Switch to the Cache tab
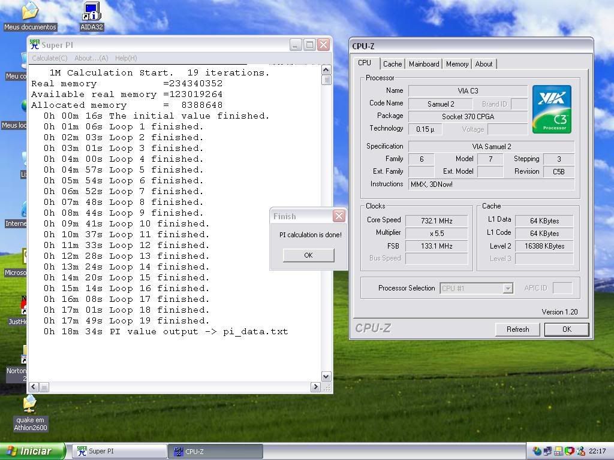 (x=392, y=64)
